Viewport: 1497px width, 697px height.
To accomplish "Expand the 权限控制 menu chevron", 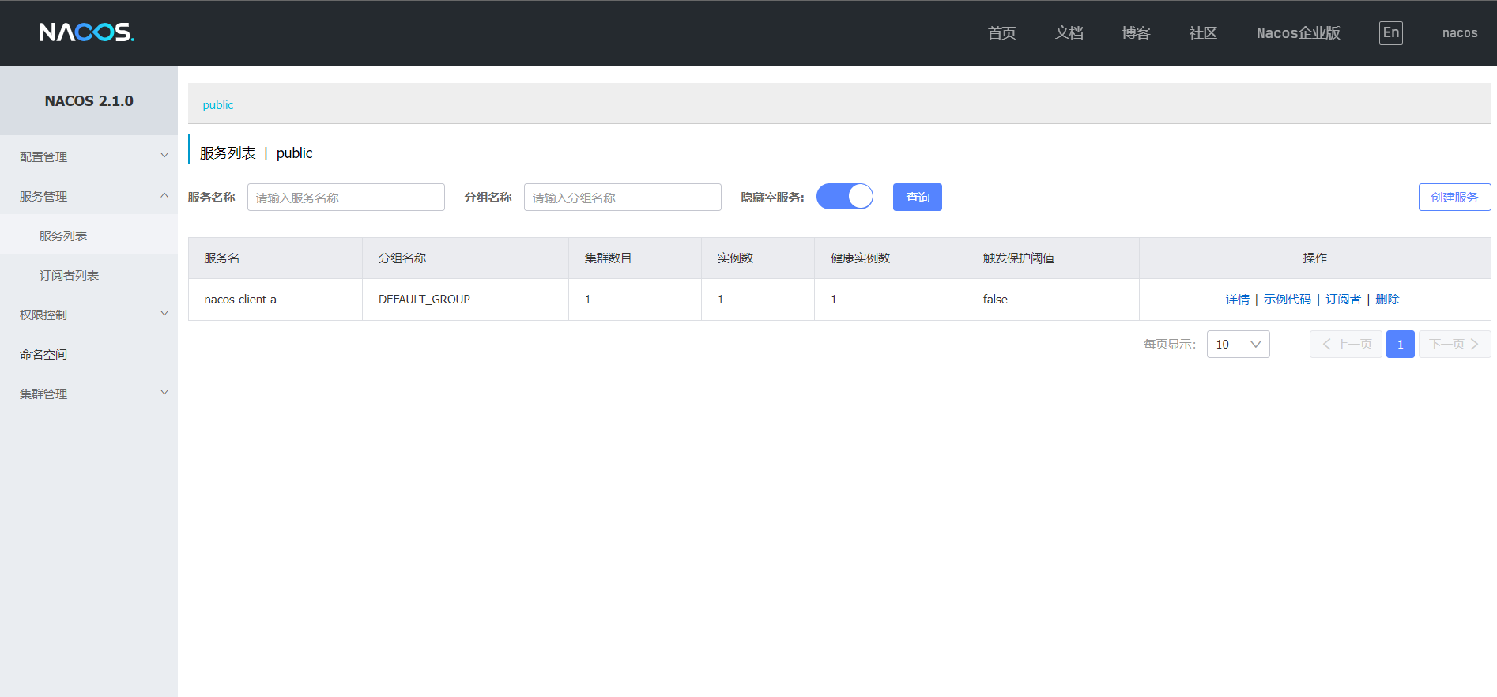I will tap(164, 314).
